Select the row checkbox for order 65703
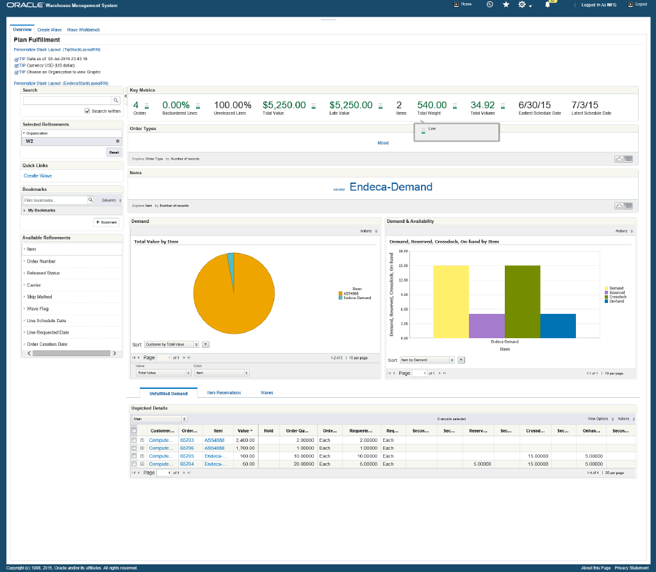Viewport: 656px width, 572px height. (134, 441)
